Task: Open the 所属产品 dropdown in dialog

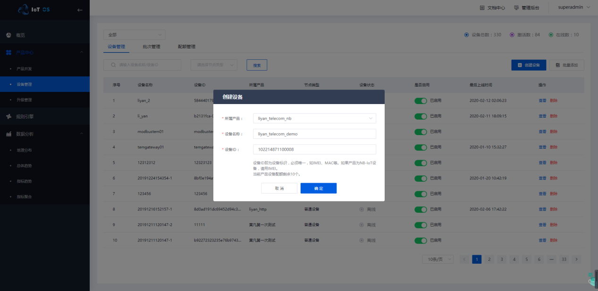Action: (x=314, y=119)
